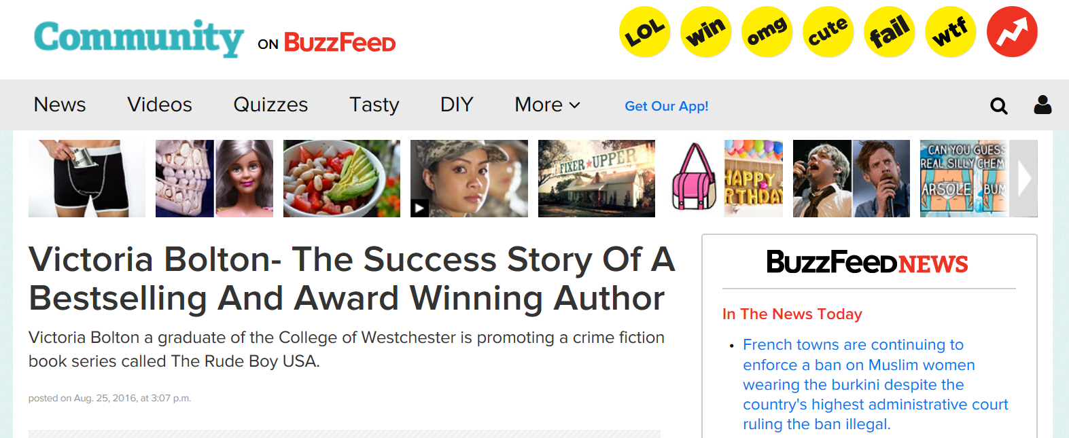Click the omg reaction badge

767,31
